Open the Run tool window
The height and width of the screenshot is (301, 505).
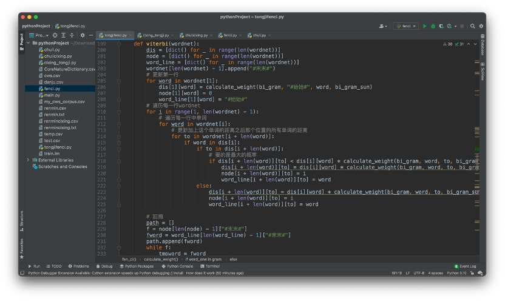(34, 266)
